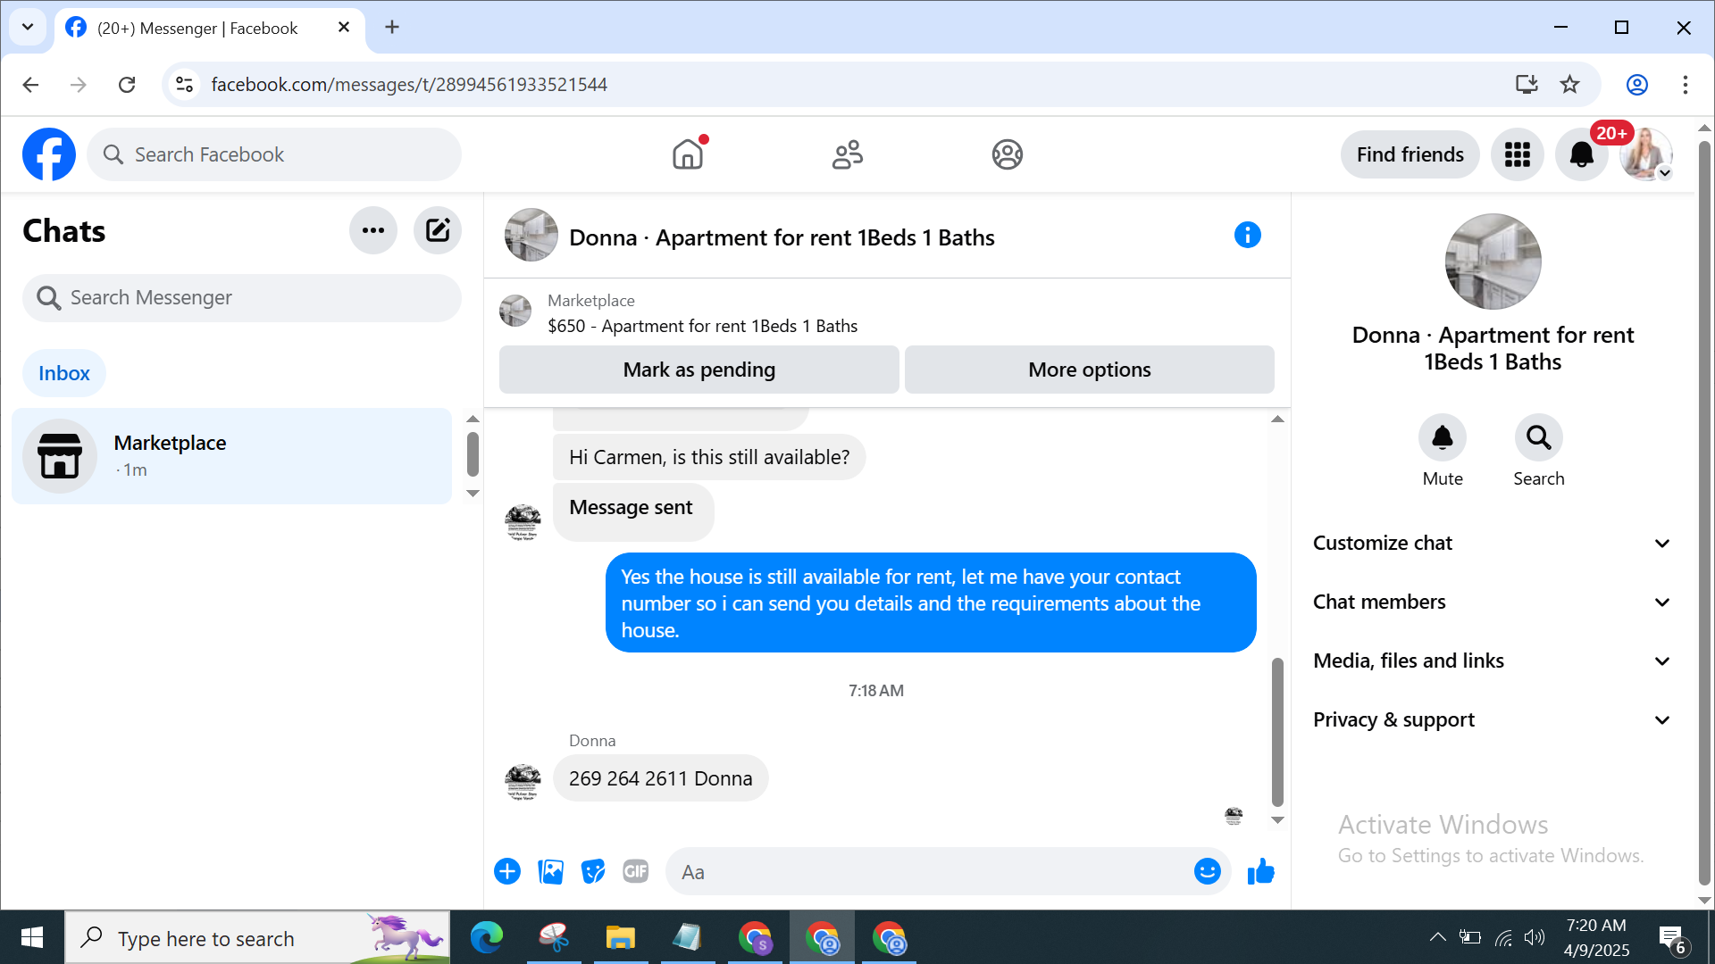Search in conversation with magnifier icon

[1538, 437]
